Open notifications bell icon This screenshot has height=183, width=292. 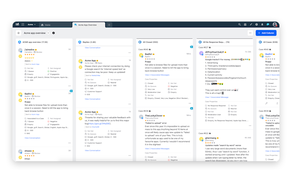(x=262, y=25)
